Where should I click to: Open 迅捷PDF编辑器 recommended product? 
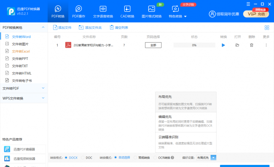[24, 149]
